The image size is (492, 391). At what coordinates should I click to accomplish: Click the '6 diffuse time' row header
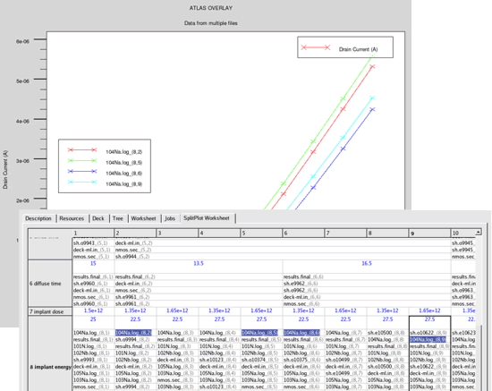pyautogui.click(x=50, y=284)
